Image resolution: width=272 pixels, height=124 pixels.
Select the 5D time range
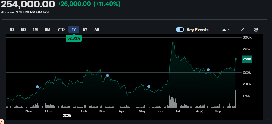(23, 30)
